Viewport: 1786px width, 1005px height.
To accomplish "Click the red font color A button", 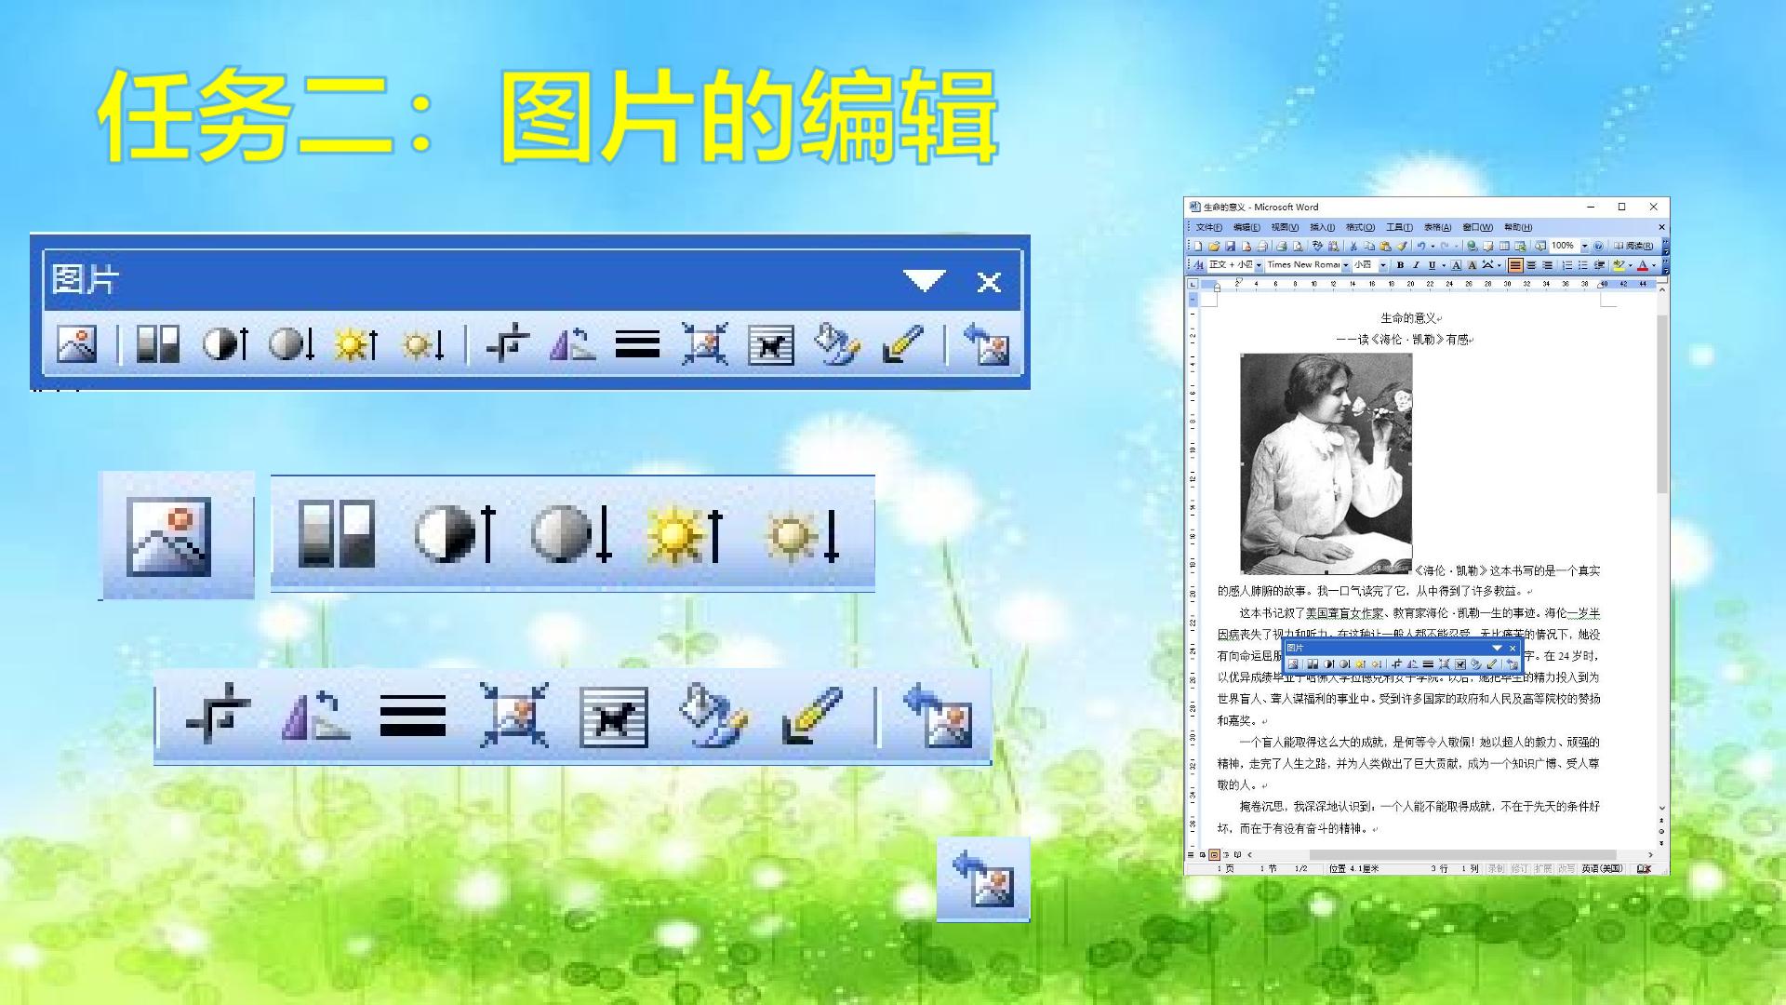I will tap(1643, 265).
